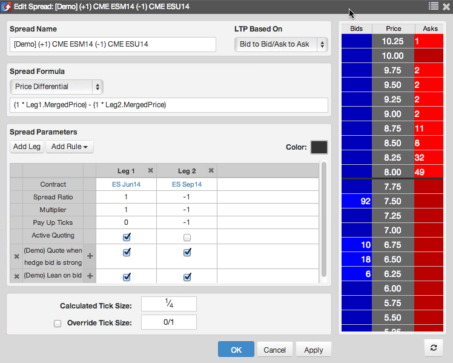Click Leg 1 Spread Ratio cell
Image resolution: width=453 pixels, height=363 pixels.
pos(126,197)
